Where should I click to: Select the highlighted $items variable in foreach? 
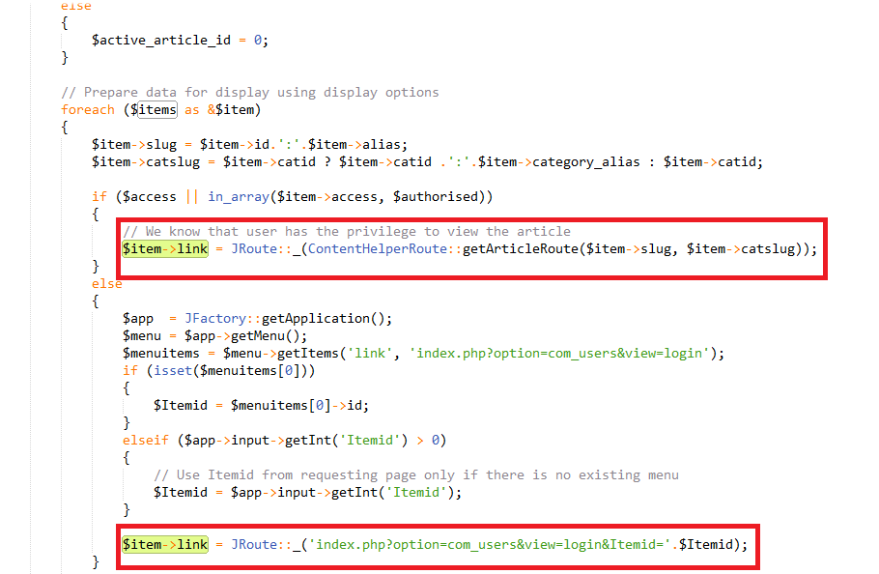155,109
